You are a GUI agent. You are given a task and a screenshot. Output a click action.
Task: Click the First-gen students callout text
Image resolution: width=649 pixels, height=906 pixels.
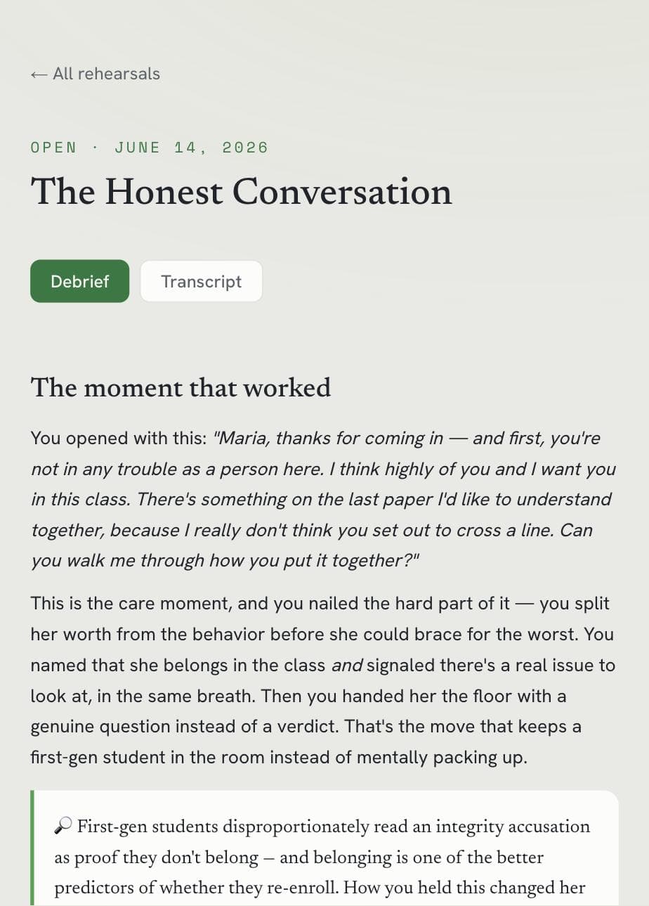point(323,858)
